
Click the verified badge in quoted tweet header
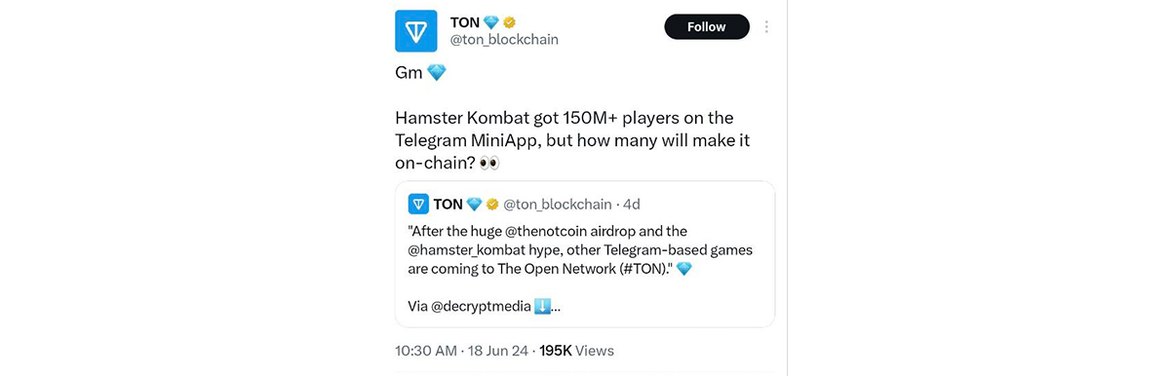point(493,205)
